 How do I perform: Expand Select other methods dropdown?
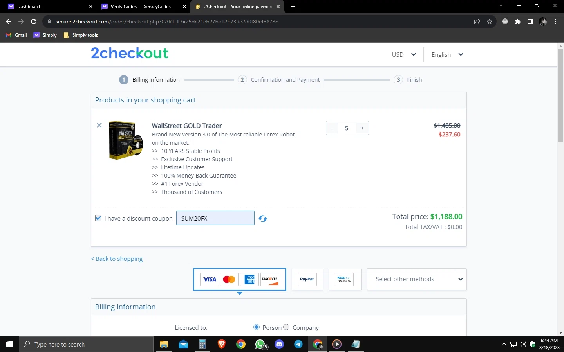point(417,279)
